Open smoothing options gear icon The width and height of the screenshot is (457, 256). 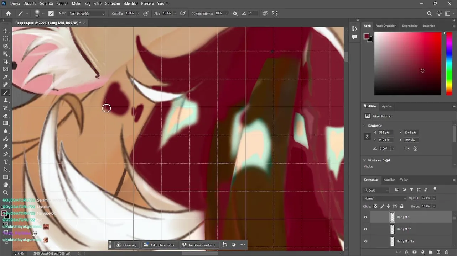[235, 14]
